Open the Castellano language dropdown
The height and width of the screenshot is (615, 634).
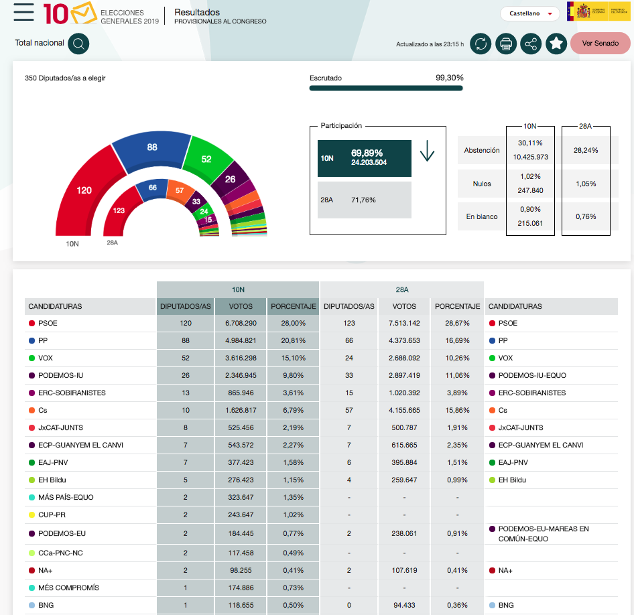(x=529, y=13)
